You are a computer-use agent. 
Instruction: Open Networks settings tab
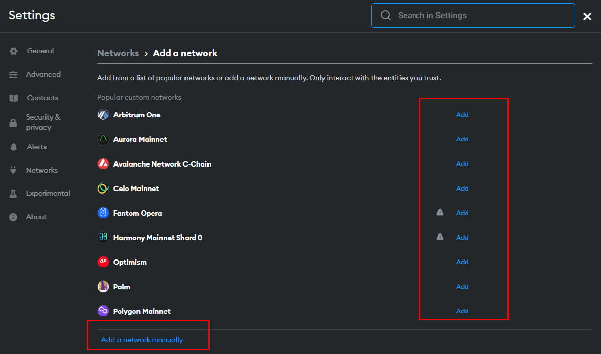[x=42, y=170]
